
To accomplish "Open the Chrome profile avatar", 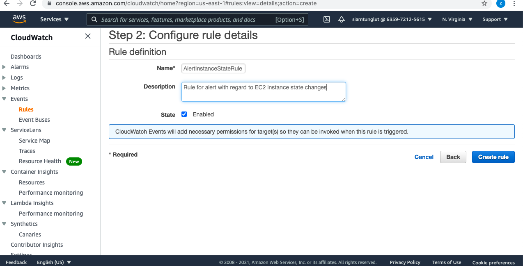I will tap(500, 3).
